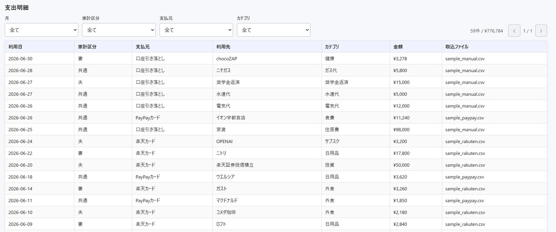
Task: Click the 奨学金返済 payee cell
Action: [x=267, y=82]
